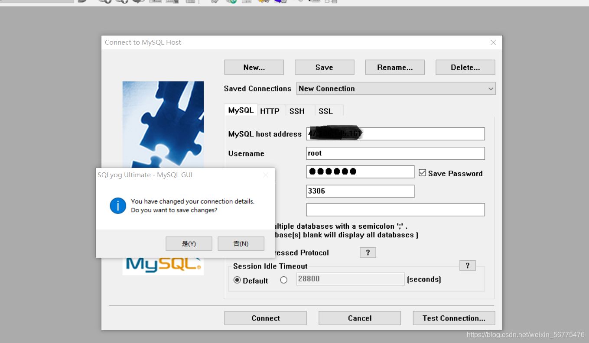Close the Connect to MySQL Host window
The width and height of the screenshot is (589, 343).
(x=493, y=42)
